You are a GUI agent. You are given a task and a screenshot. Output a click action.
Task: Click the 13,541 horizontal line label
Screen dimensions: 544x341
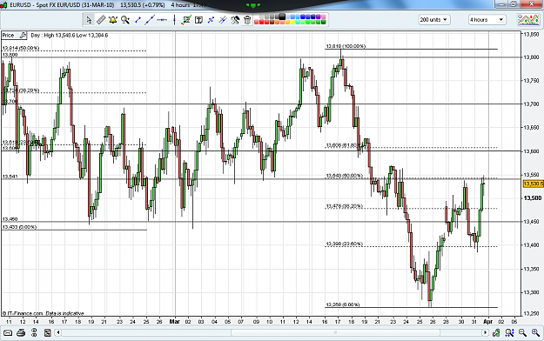tap(10, 177)
